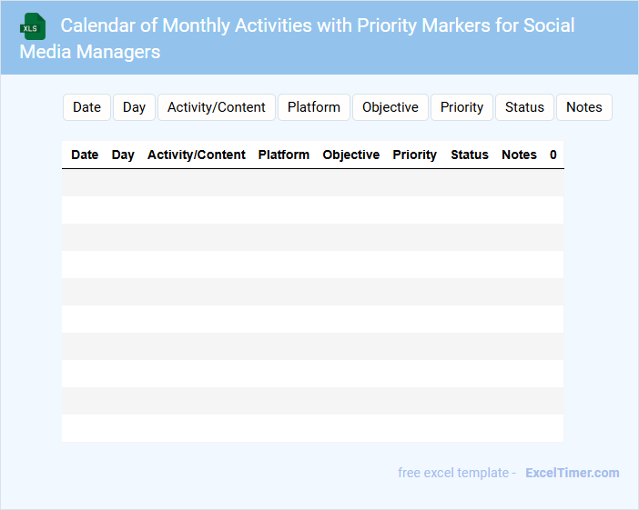Select the Objective table column header
This screenshot has height=510, width=639.
tap(350, 155)
